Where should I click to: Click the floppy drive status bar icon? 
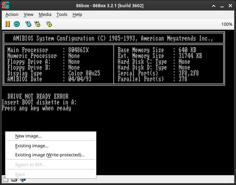[5, 180]
